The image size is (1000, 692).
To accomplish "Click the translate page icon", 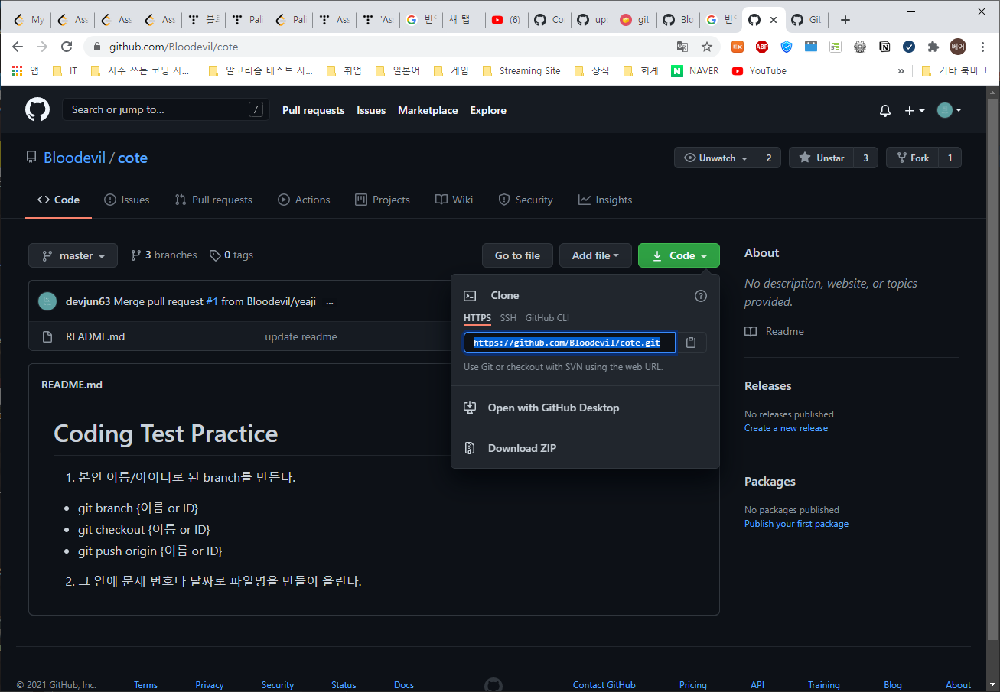I will (x=682, y=47).
